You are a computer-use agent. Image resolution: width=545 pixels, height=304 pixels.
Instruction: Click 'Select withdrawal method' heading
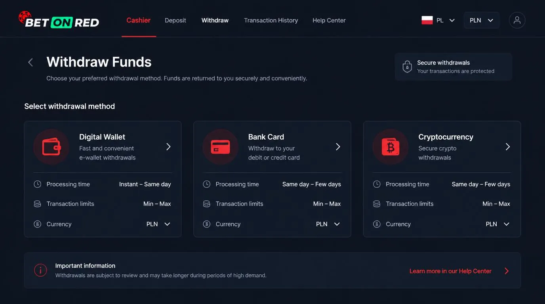[x=70, y=106]
